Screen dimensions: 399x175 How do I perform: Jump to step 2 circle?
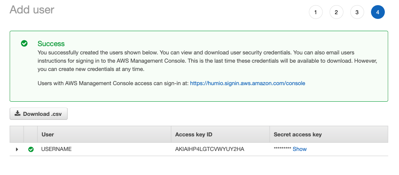[336, 12]
